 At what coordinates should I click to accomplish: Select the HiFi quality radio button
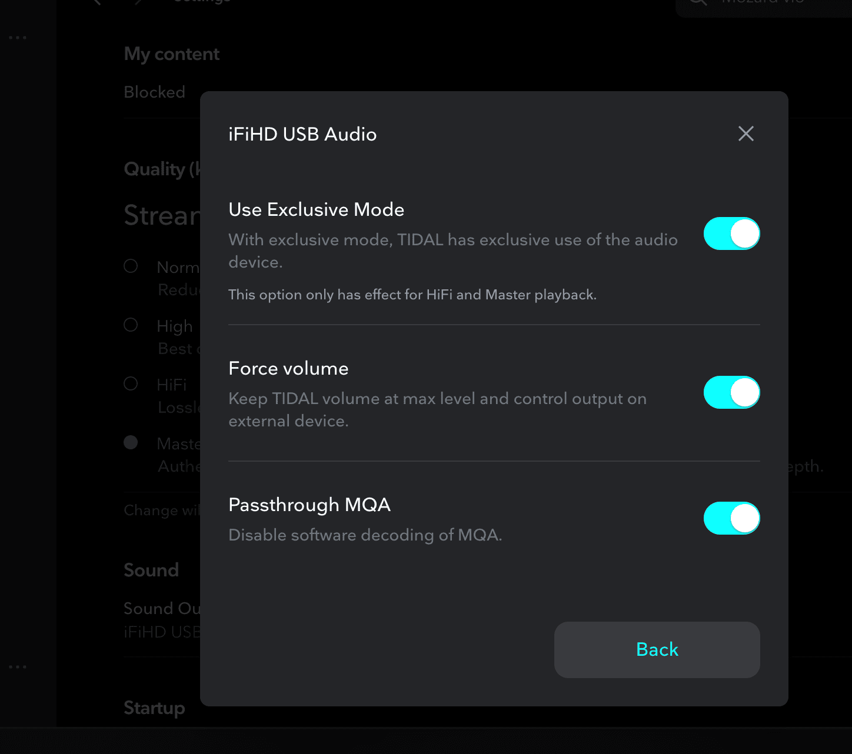[131, 383]
